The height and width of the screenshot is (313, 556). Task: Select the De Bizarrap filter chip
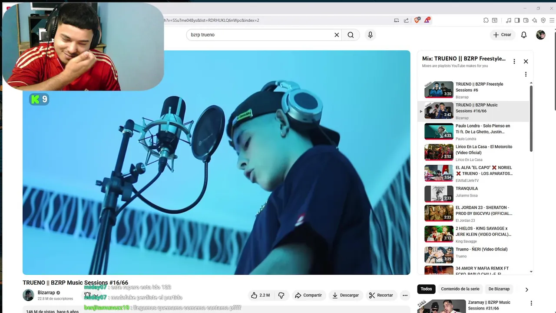[499, 289]
